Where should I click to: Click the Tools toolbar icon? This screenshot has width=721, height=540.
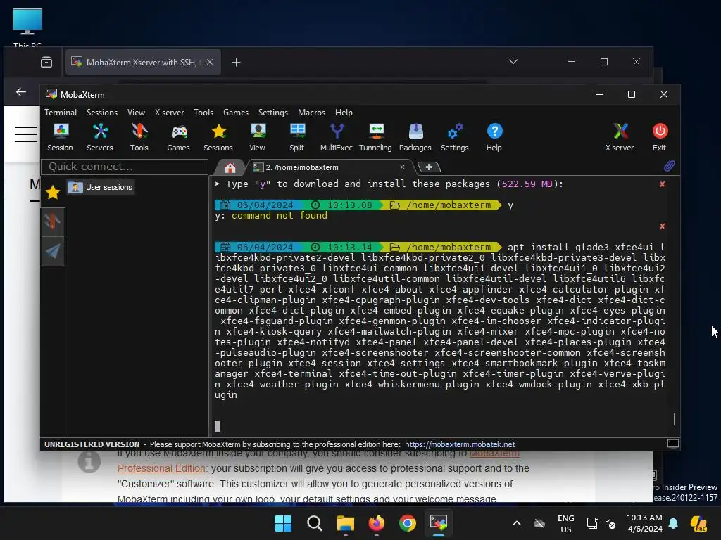(x=139, y=137)
